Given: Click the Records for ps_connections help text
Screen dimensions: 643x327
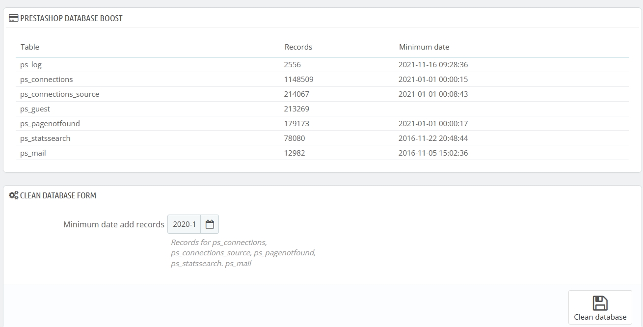Looking at the screenshot, I should pos(243,253).
